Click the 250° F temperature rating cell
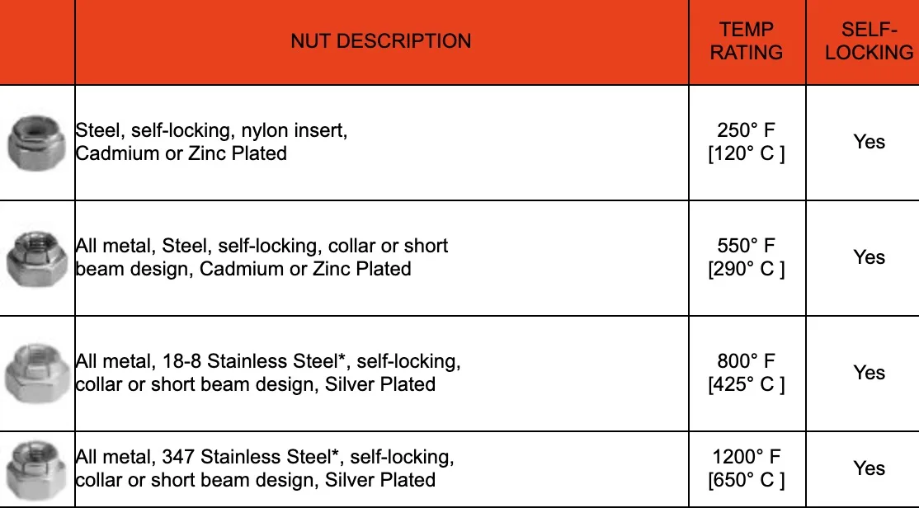 pyautogui.click(x=747, y=142)
